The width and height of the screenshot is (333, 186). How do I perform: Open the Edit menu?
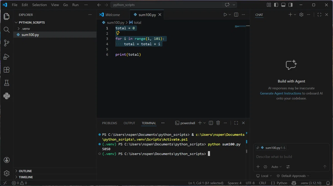click(25, 5)
